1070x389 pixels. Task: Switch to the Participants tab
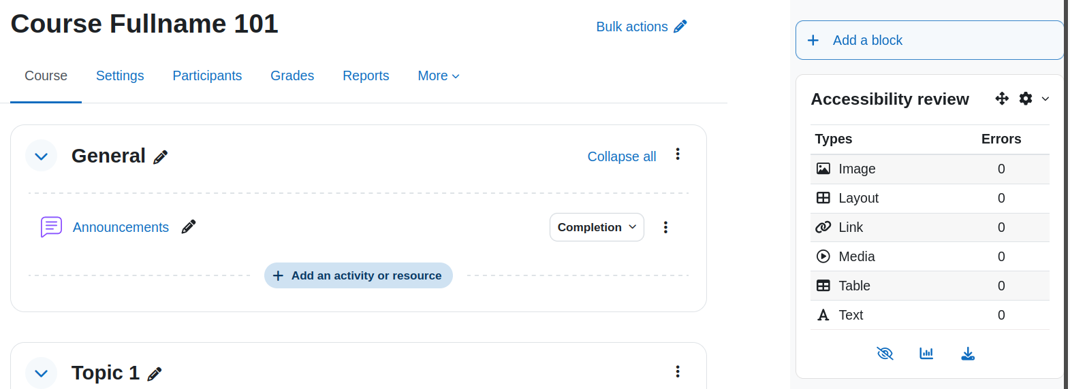(207, 75)
